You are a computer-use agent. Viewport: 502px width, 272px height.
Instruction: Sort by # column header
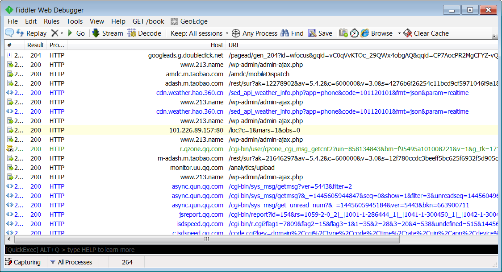pos(14,45)
